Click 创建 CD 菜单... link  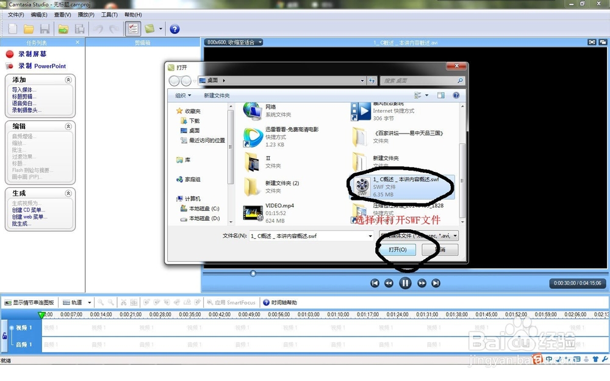[29, 210]
